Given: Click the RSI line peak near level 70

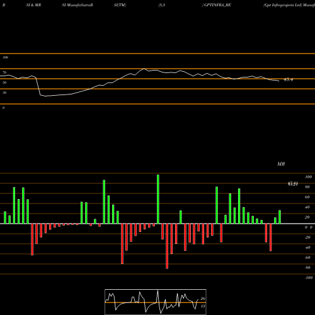Looking at the screenshot, I should [144, 69].
